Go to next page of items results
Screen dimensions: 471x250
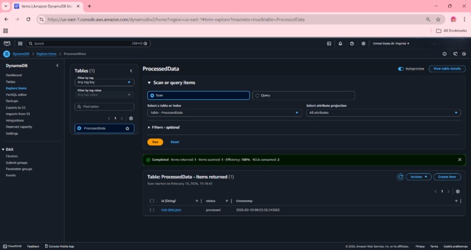[448, 192]
